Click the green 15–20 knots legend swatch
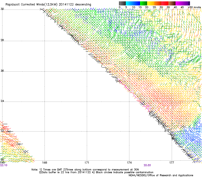This screenshot has height=177, width=202. click(144, 3)
